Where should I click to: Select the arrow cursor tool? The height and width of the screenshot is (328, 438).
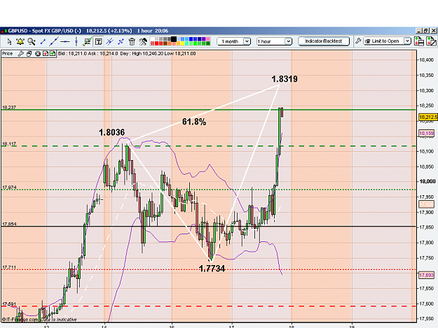(x=9, y=42)
